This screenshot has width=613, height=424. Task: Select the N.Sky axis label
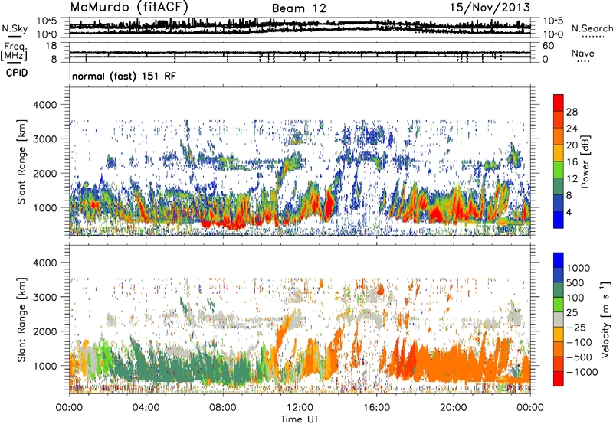pos(15,28)
